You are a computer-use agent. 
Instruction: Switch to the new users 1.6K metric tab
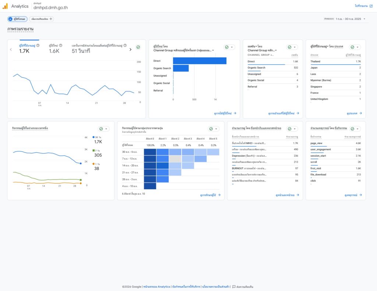click(x=54, y=49)
